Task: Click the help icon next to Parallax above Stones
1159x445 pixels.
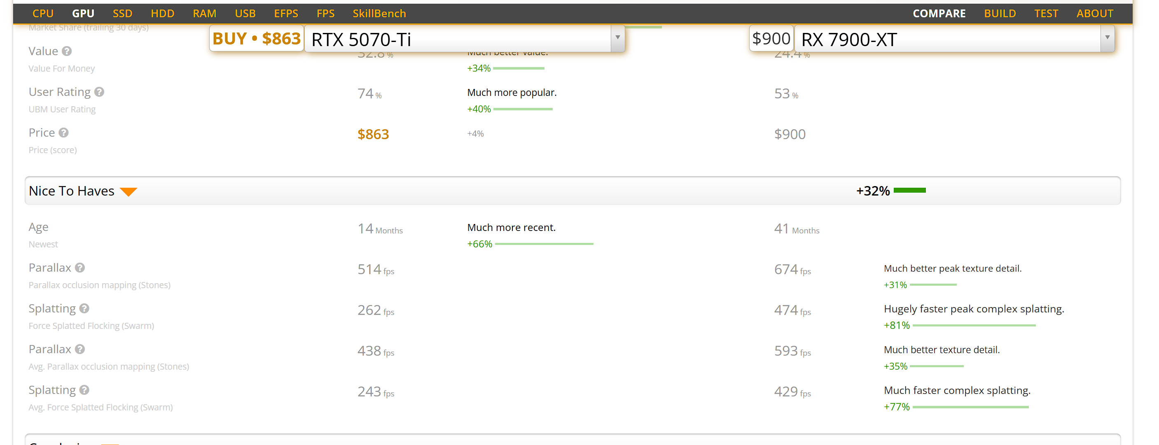Action: (x=80, y=268)
